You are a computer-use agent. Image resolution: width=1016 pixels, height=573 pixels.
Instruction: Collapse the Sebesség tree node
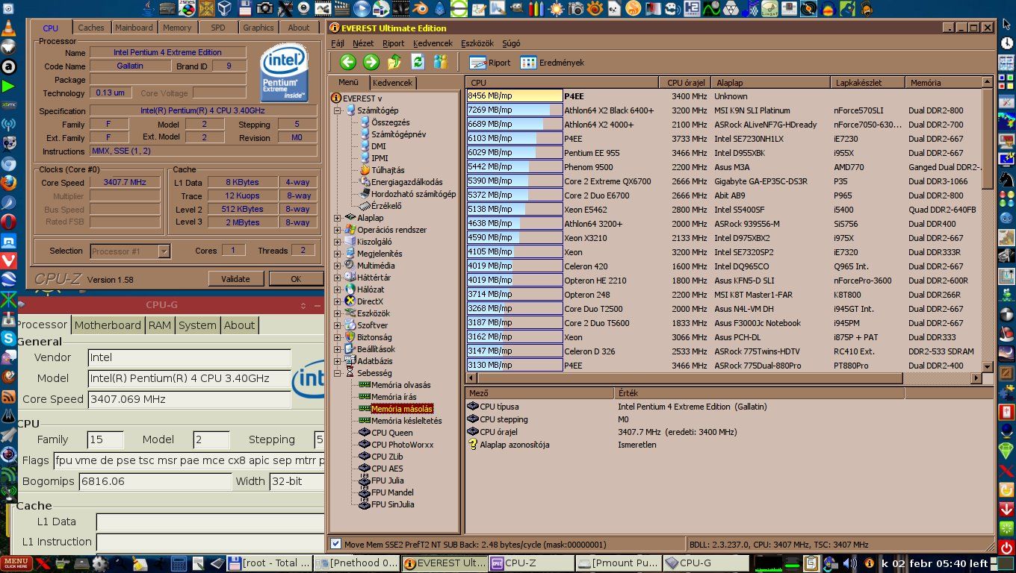(x=338, y=373)
